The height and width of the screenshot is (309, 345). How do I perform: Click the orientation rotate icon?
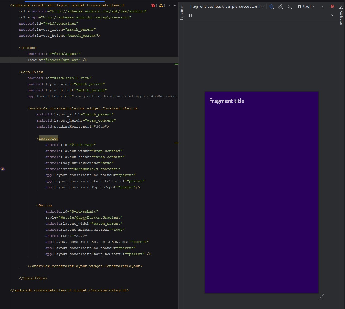[x=280, y=7]
